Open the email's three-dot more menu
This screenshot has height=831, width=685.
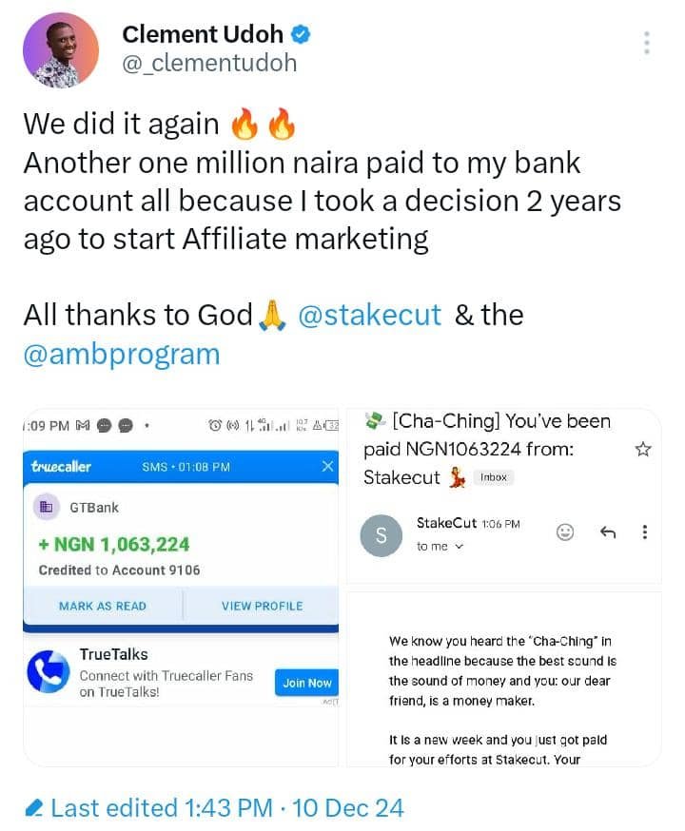[x=645, y=532]
